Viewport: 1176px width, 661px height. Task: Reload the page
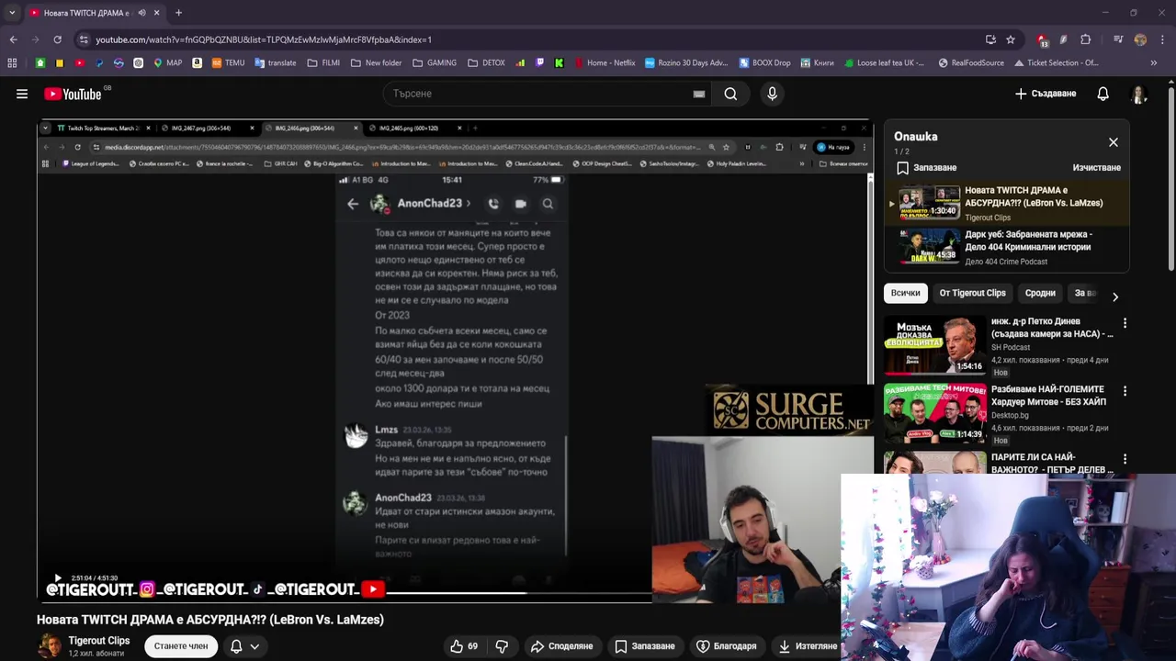pos(57,39)
